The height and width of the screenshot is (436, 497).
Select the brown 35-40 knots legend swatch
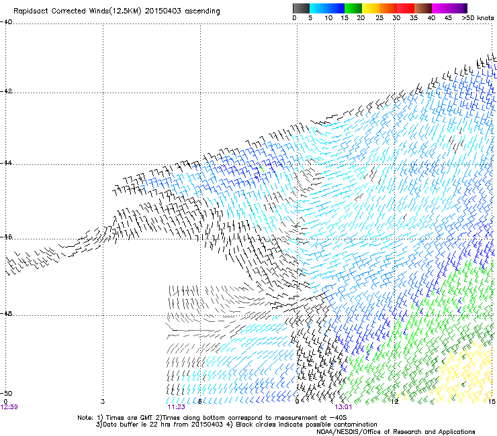(x=423, y=8)
